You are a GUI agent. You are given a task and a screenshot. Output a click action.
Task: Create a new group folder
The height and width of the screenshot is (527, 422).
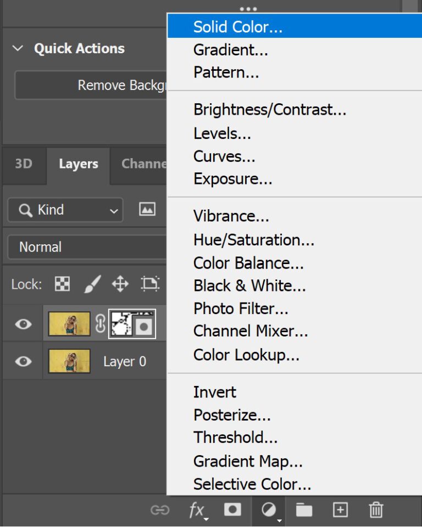click(x=304, y=511)
